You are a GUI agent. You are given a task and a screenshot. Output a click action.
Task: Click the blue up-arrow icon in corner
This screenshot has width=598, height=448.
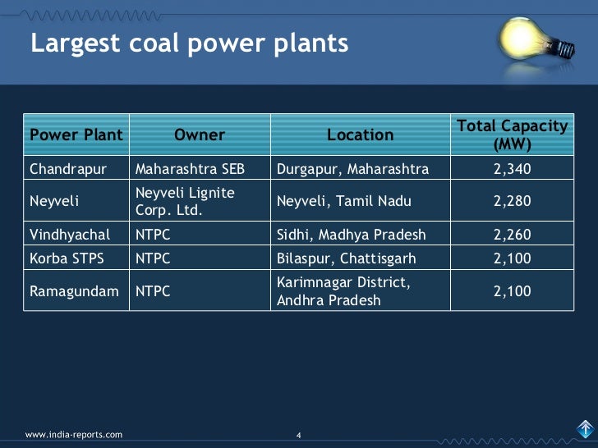(x=585, y=429)
